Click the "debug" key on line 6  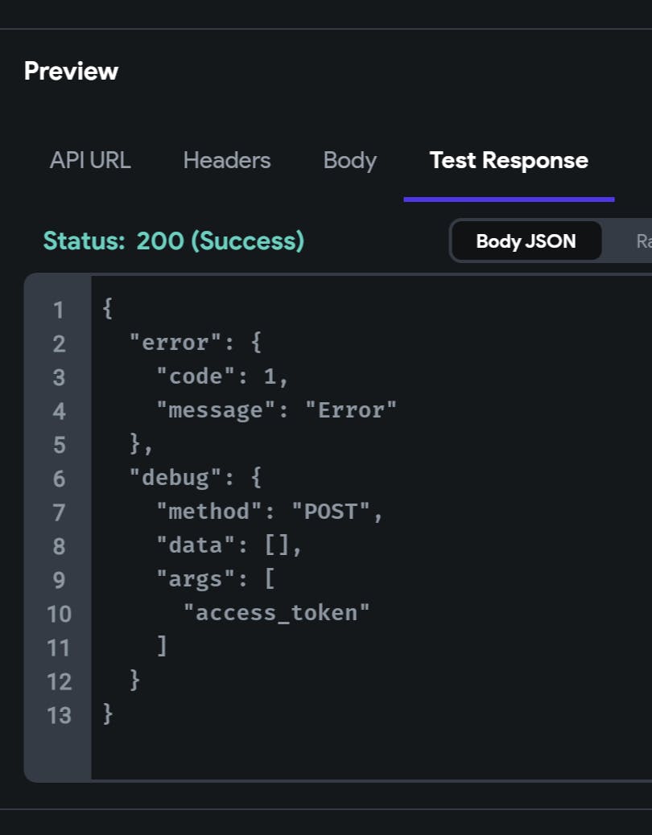pos(175,478)
